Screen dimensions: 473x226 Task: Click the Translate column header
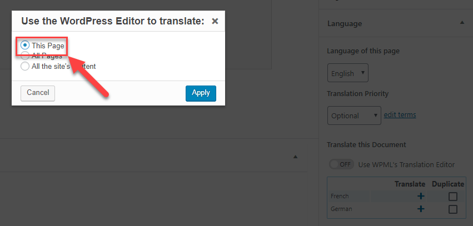coord(410,184)
